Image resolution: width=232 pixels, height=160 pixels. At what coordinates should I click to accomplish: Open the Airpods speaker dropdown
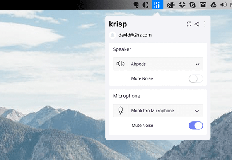pyautogui.click(x=158, y=64)
